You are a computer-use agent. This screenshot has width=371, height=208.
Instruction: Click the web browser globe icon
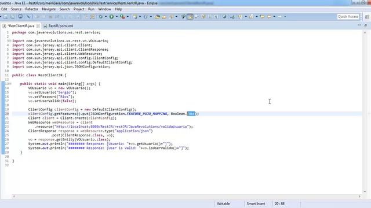click(224, 17)
